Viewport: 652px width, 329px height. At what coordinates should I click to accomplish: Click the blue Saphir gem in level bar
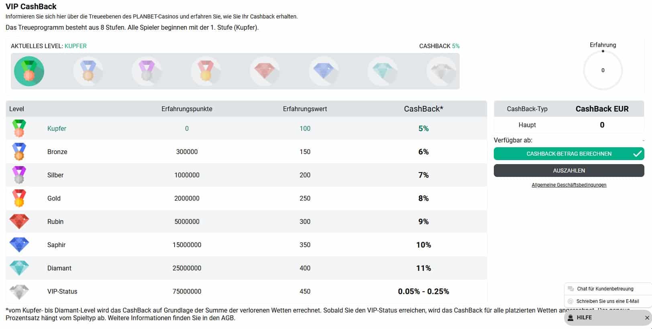[324, 71]
